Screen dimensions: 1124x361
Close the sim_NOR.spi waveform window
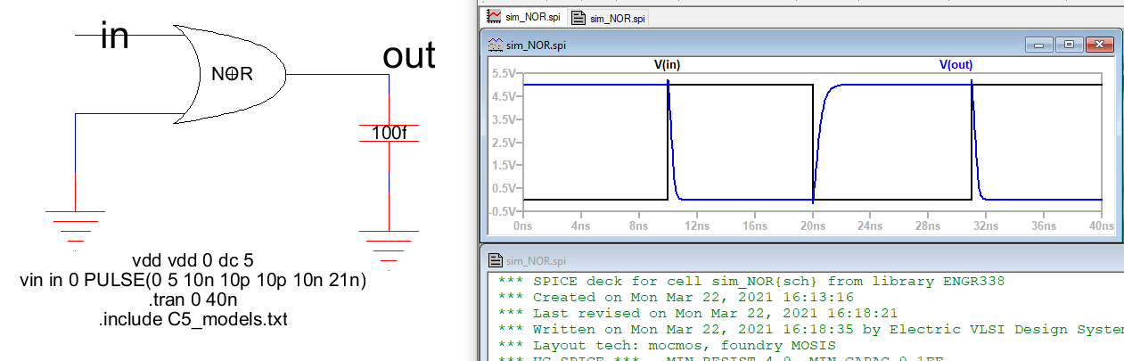click(1100, 44)
